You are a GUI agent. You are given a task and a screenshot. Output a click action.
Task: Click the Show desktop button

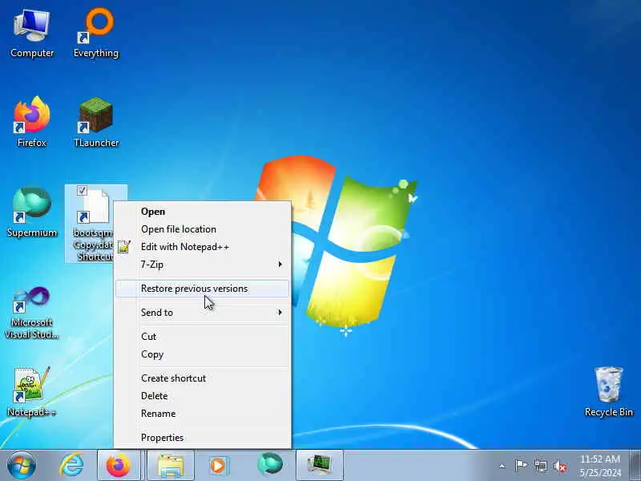coord(635,466)
